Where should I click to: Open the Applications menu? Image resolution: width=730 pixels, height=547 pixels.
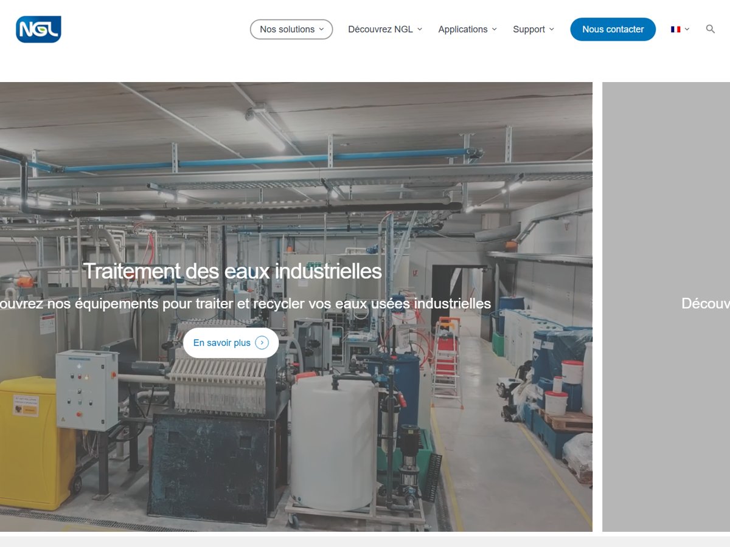468,29
